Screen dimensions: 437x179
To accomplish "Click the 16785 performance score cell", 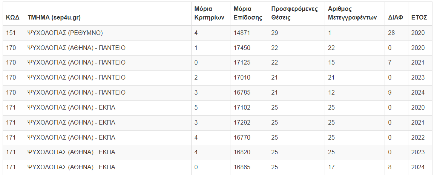I will [x=242, y=93].
